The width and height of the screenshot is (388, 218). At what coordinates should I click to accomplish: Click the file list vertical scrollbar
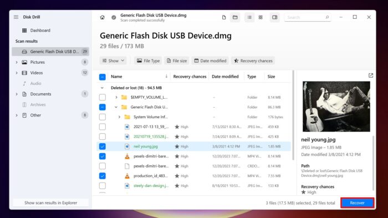[x=293, y=115]
